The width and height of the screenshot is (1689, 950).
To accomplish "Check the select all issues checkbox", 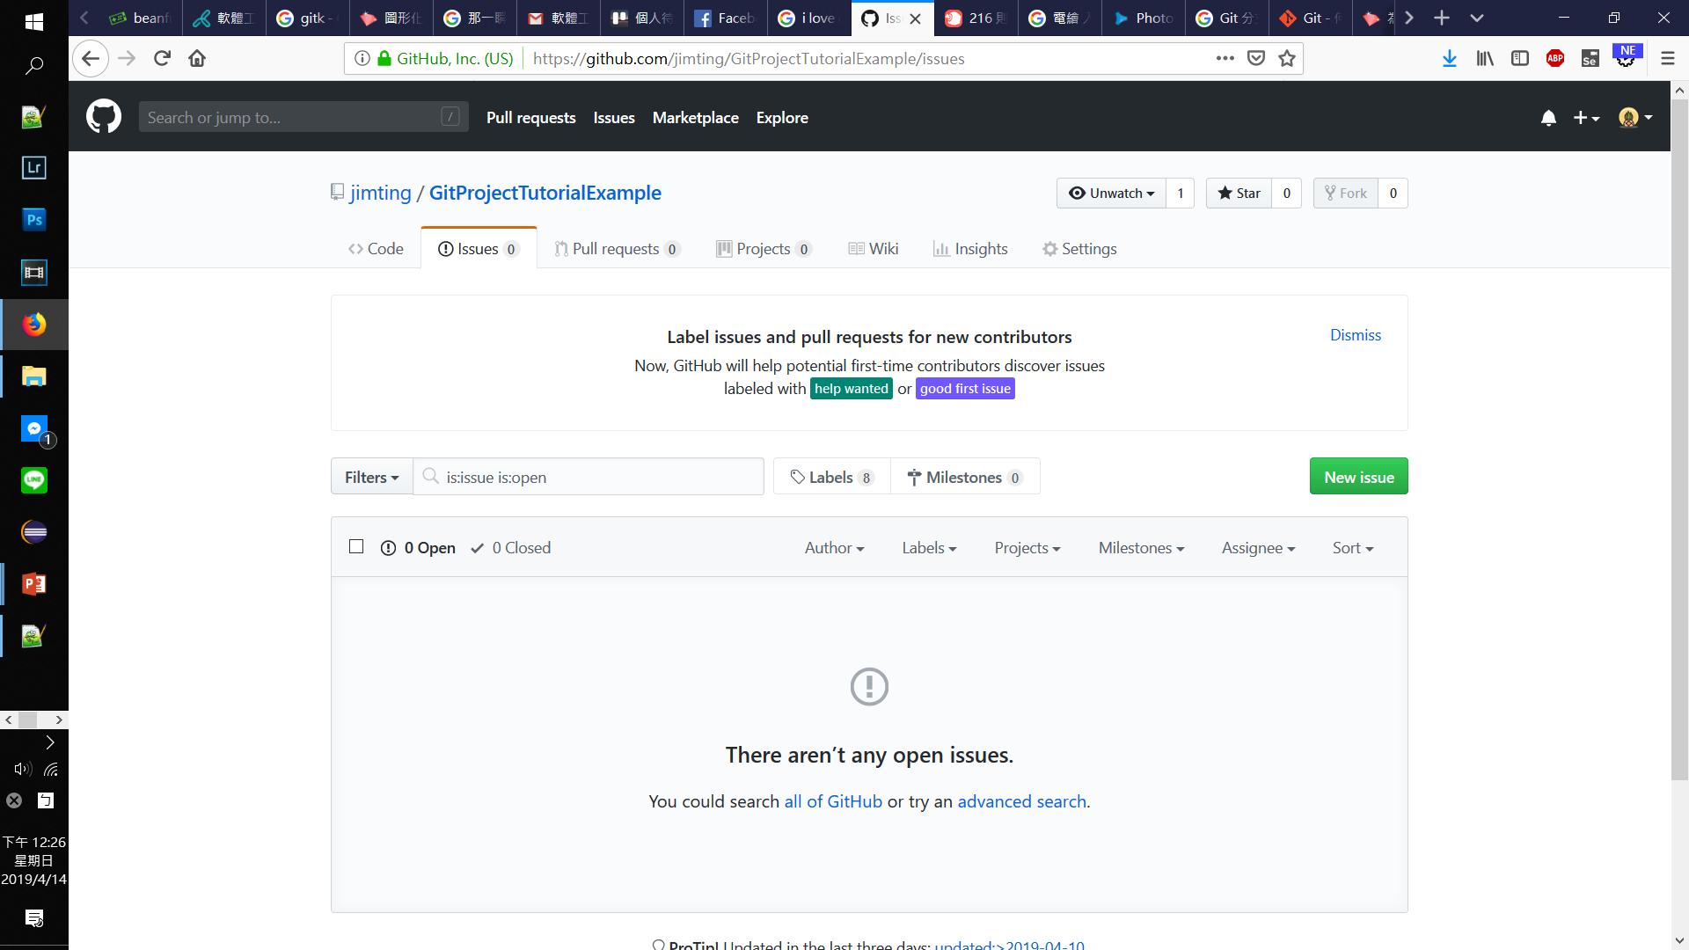I will coord(356,547).
